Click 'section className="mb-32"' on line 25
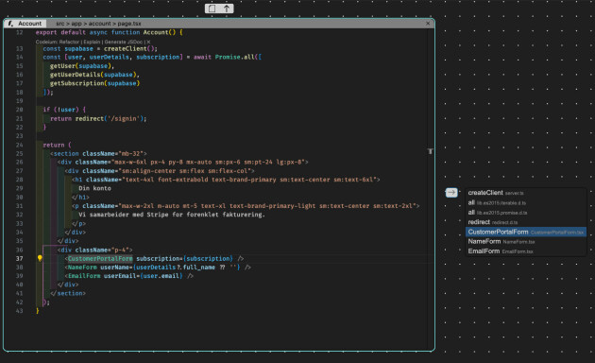Viewport: 595px width, 363px height. 98,154
